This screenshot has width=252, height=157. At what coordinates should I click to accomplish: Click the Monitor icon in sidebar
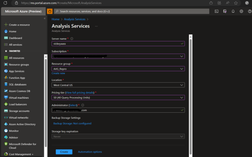click(6, 131)
